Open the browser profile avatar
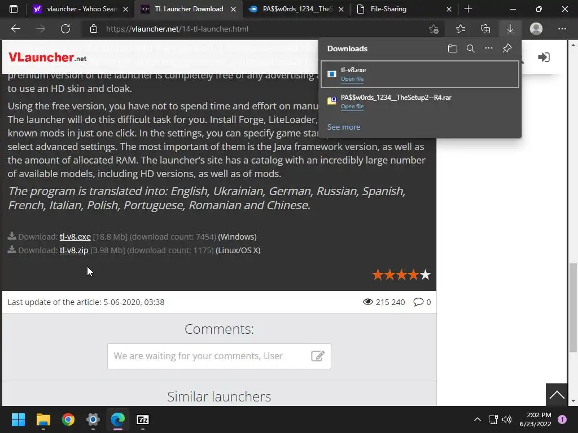Viewport: 578px width, 433px height. tap(536, 29)
